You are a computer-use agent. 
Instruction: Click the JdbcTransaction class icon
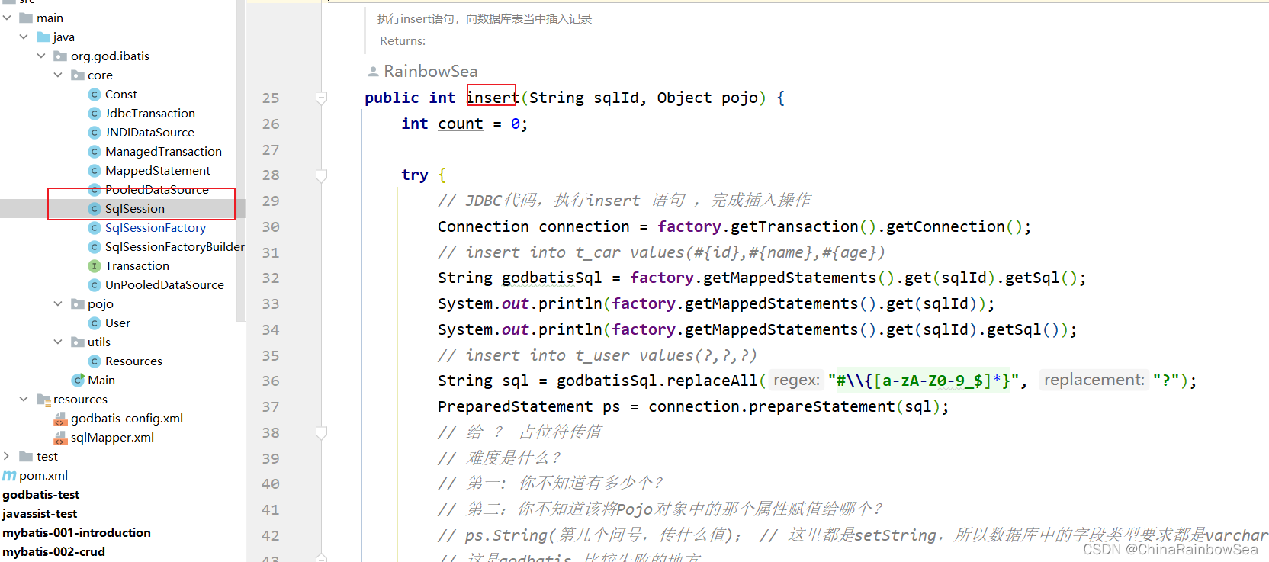[95, 113]
